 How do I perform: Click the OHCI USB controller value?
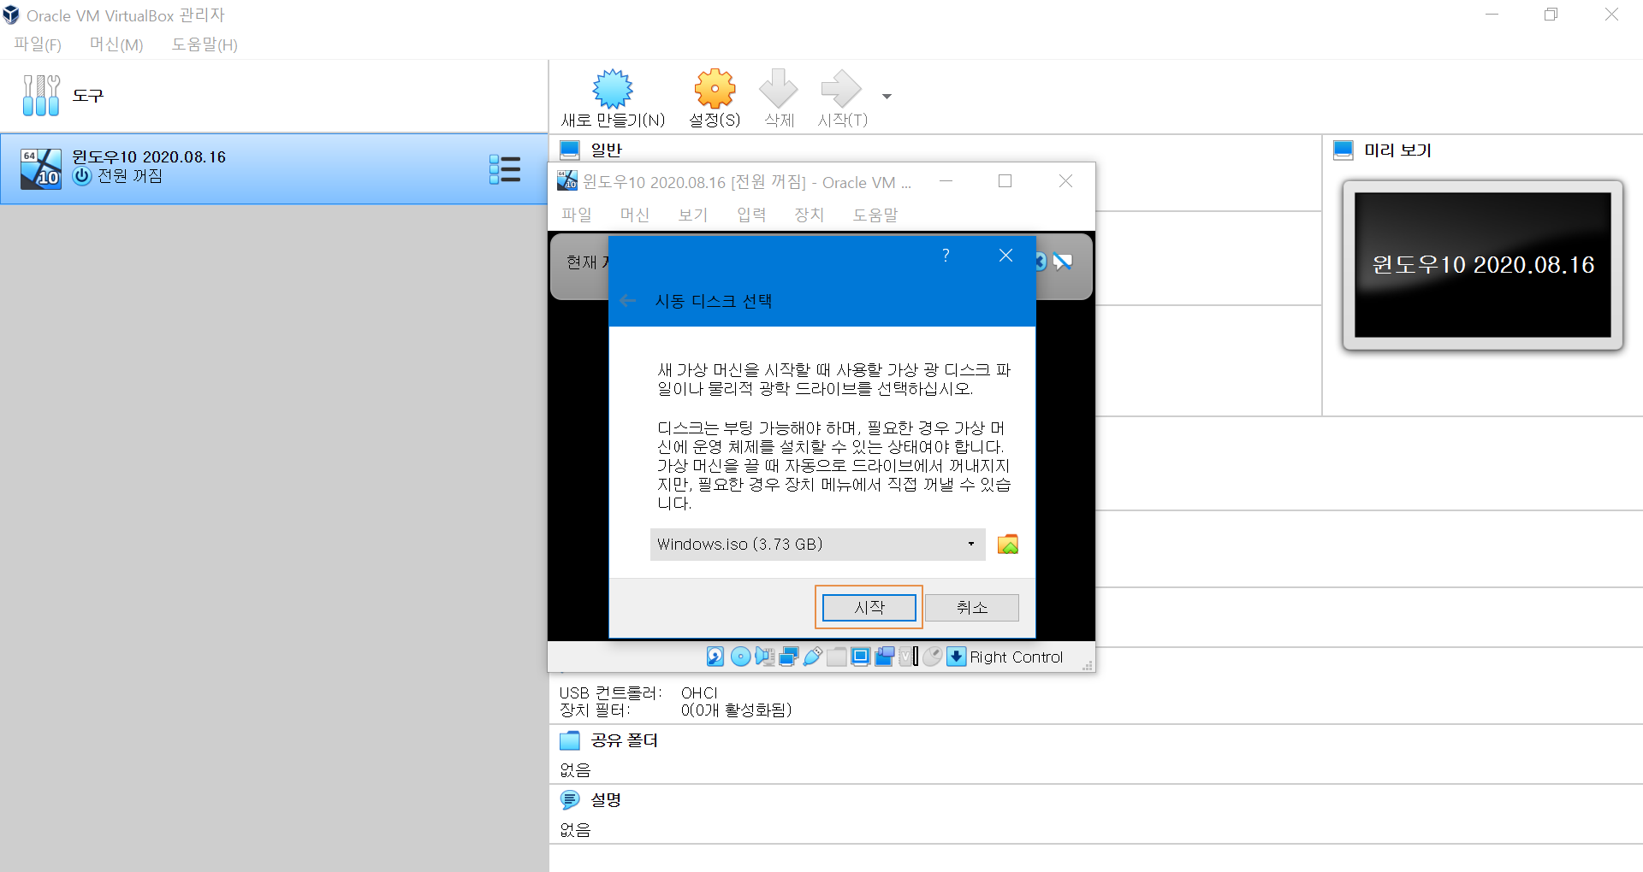pyautogui.click(x=699, y=692)
